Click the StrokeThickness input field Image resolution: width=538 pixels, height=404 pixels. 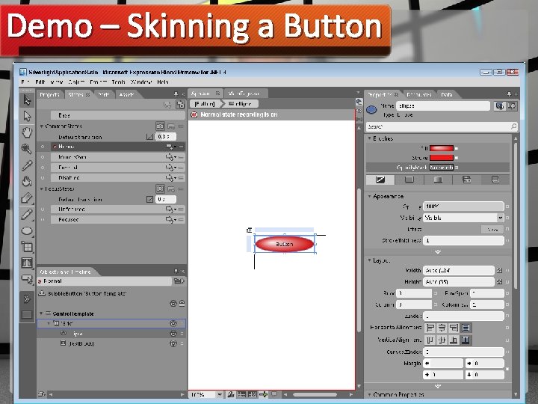[463, 240]
